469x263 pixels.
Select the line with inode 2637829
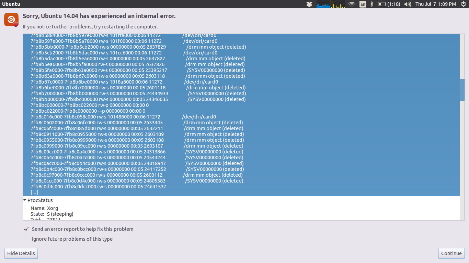pos(138,47)
